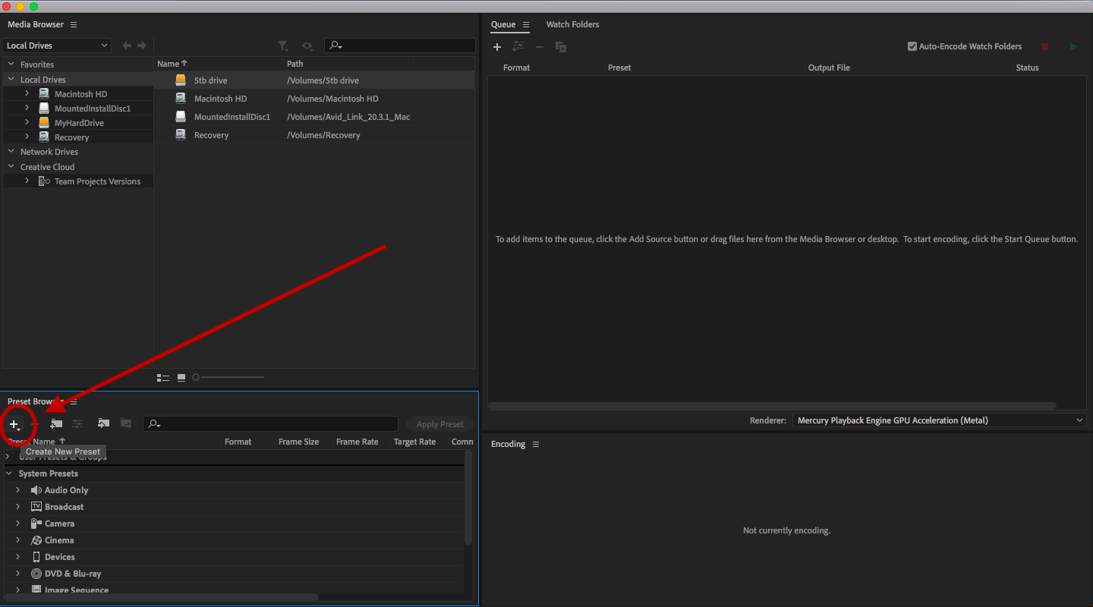Switch Media Browser to list view icon
Viewport: 1093px width, 607px height.
pos(162,377)
